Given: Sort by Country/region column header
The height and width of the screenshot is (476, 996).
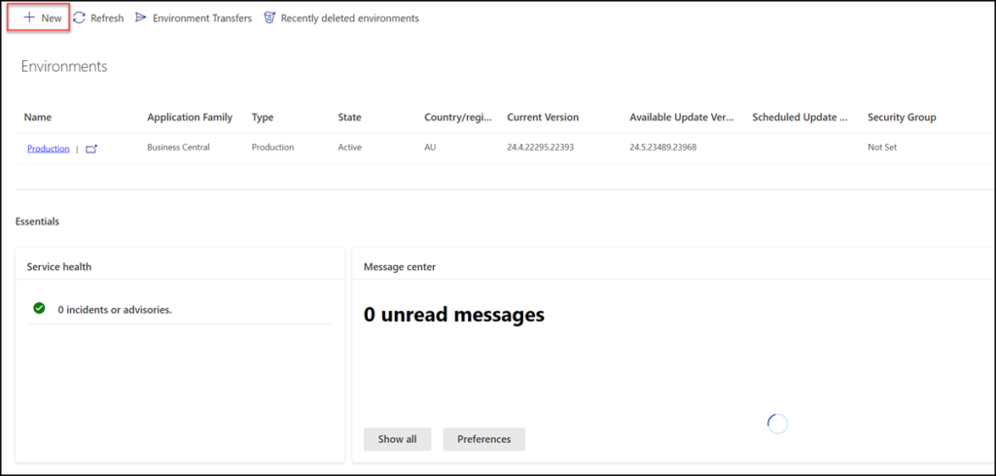Looking at the screenshot, I should point(455,118).
